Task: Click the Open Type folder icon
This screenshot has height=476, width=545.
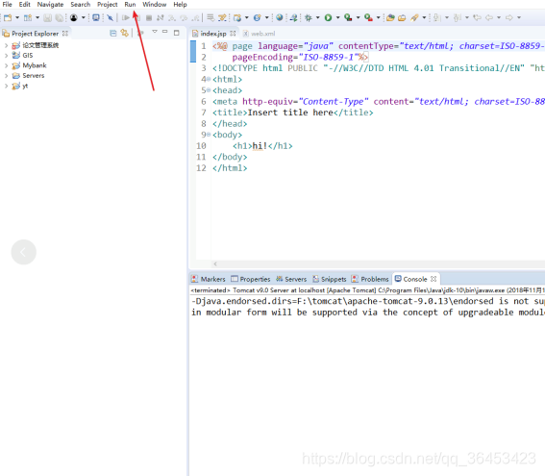Action: click(x=390, y=17)
